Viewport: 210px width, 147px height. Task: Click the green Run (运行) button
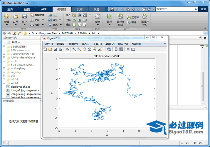tap(110, 17)
